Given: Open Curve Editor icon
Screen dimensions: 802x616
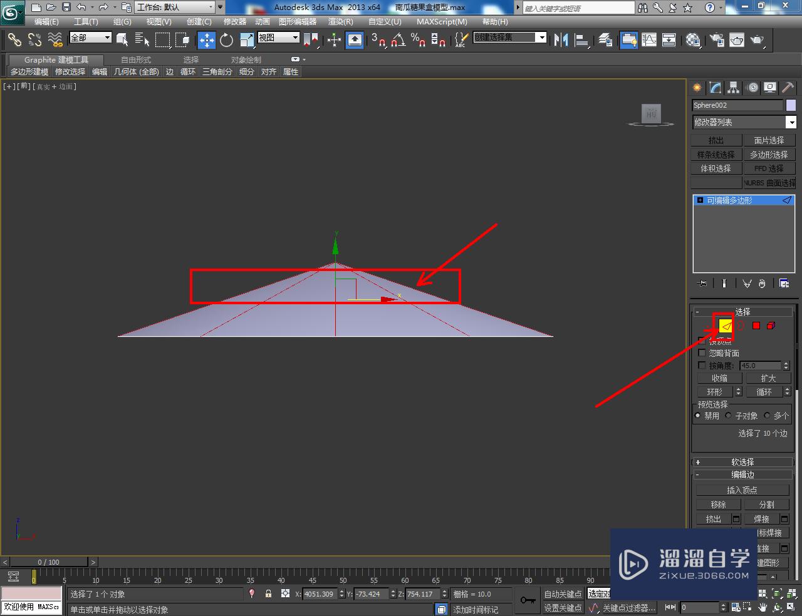Looking at the screenshot, I should pos(649,40).
